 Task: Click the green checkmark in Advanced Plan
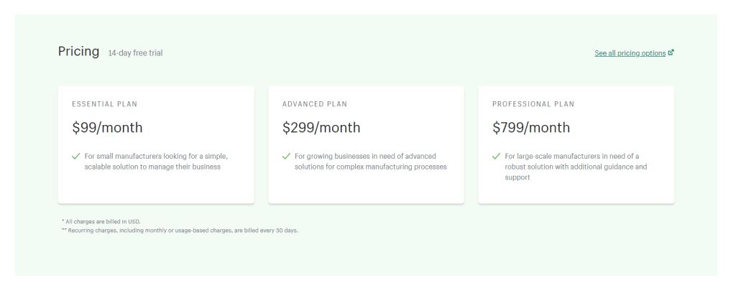click(286, 156)
